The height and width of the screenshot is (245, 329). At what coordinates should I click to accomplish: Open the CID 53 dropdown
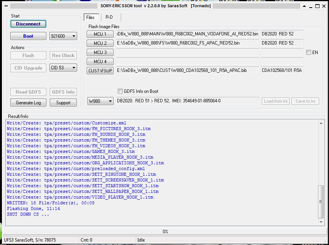pyautogui.click(x=63, y=68)
